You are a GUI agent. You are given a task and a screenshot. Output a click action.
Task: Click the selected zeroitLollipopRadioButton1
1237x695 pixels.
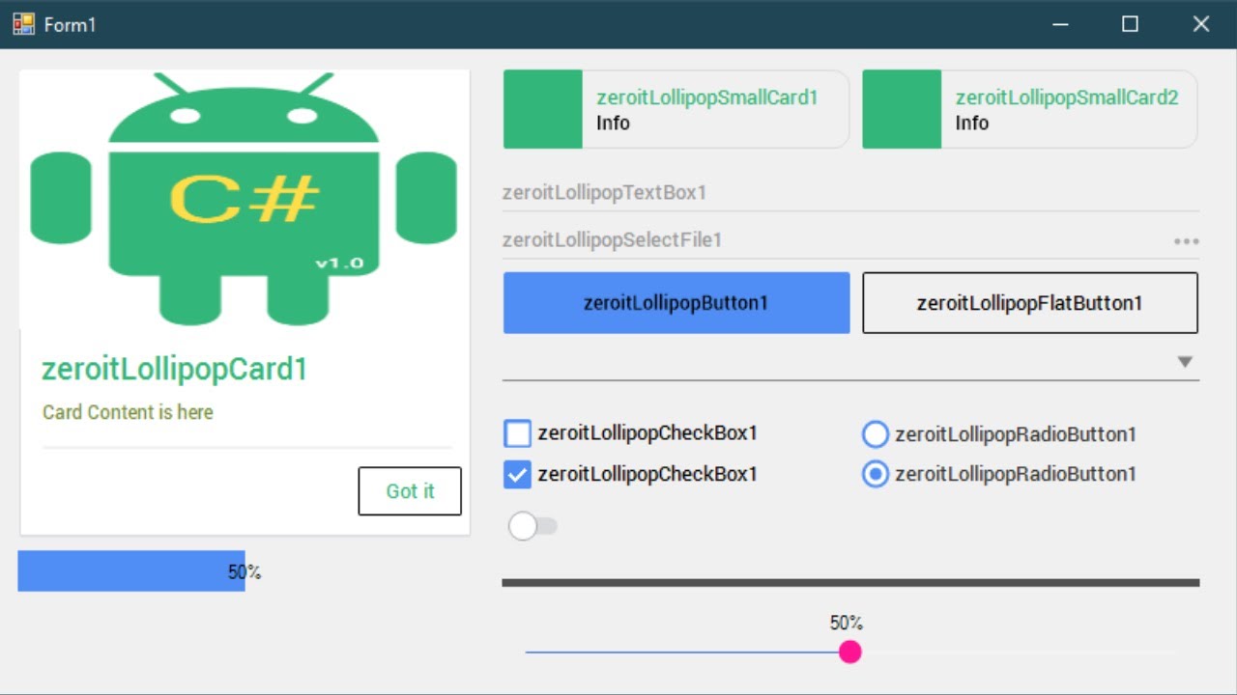click(875, 474)
